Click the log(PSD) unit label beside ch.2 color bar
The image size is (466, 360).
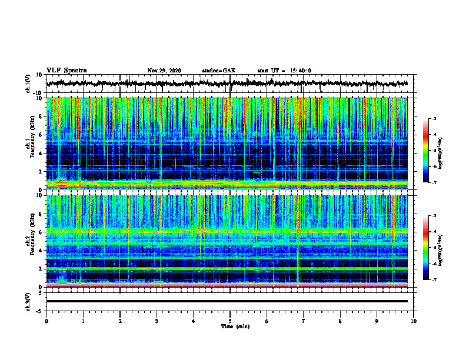[x=441, y=250]
